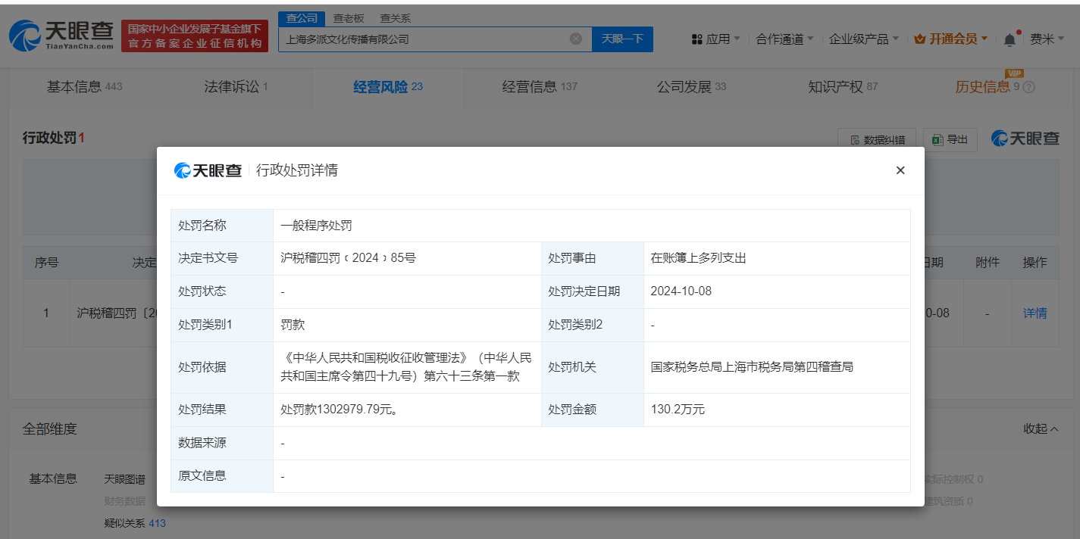Click the 历史信息 help question icon
The height and width of the screenshot is (539, 1080).
(1028, 87)
